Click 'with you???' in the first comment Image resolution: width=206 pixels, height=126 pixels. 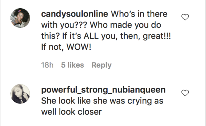64,25
